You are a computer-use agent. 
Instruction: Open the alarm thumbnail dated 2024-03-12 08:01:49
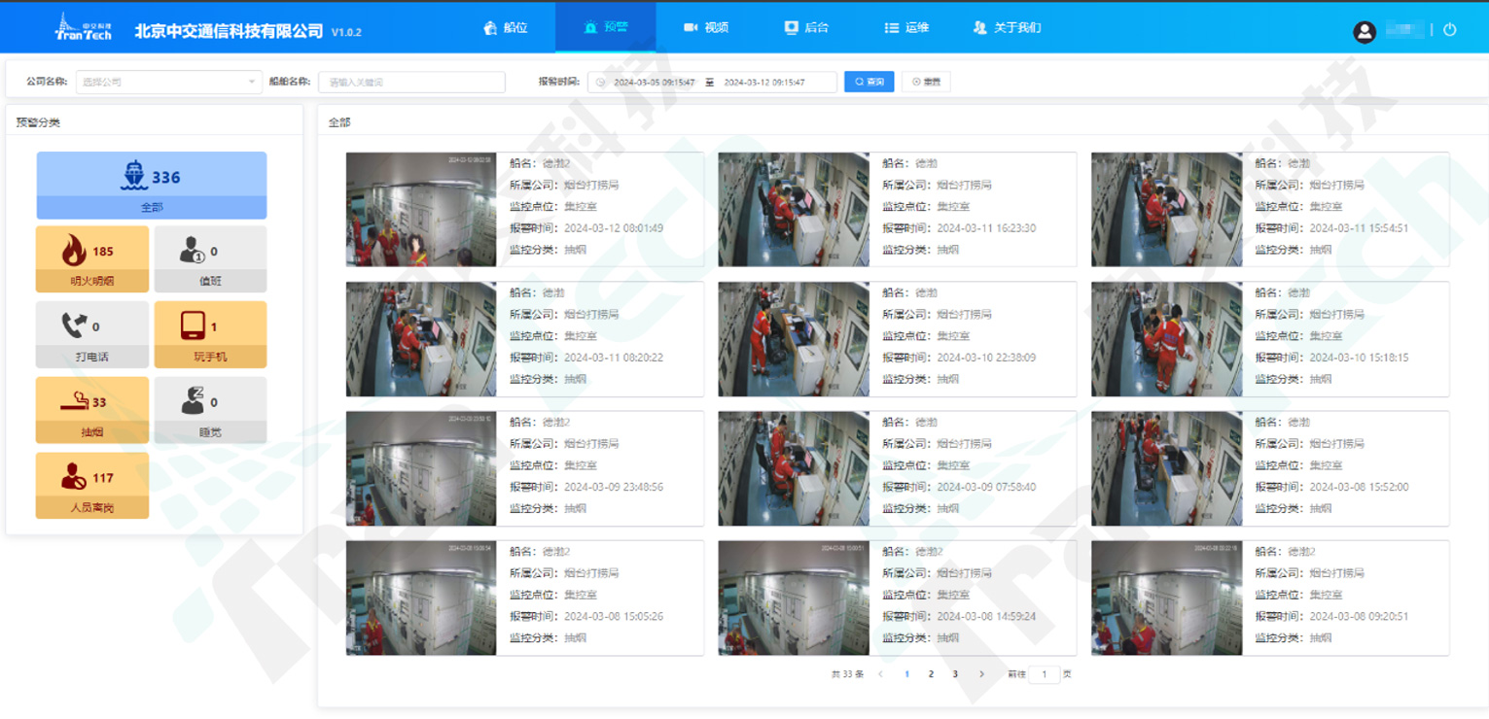pyautogui.click(x=421, y=210)
